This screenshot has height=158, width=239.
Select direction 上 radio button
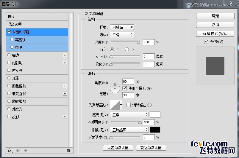tap(112, 49)
